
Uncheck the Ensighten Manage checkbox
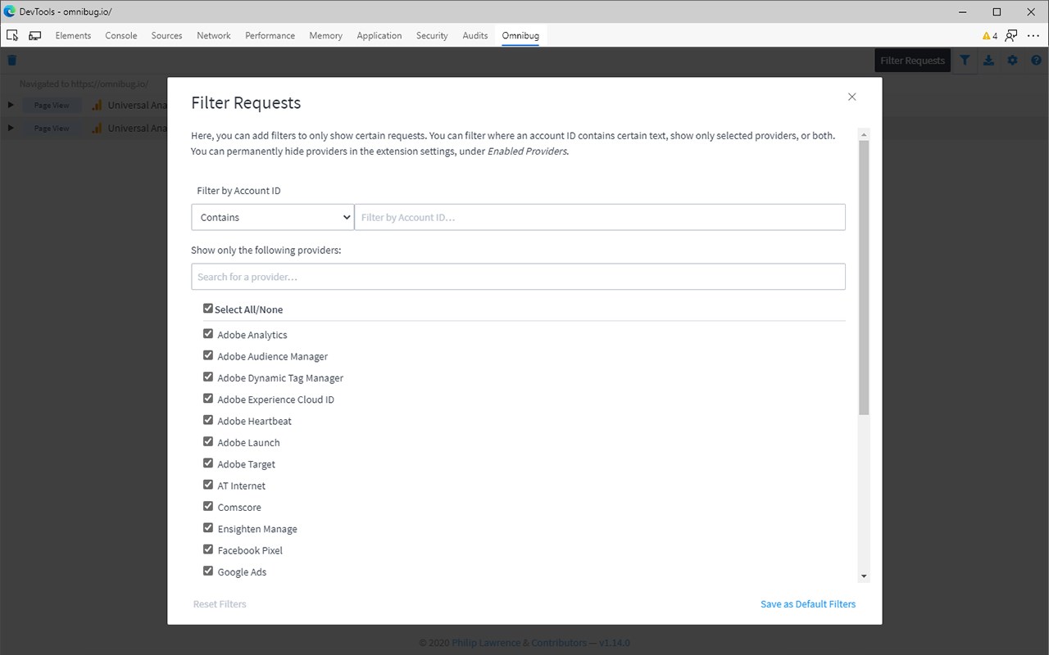tap(208, 528)
